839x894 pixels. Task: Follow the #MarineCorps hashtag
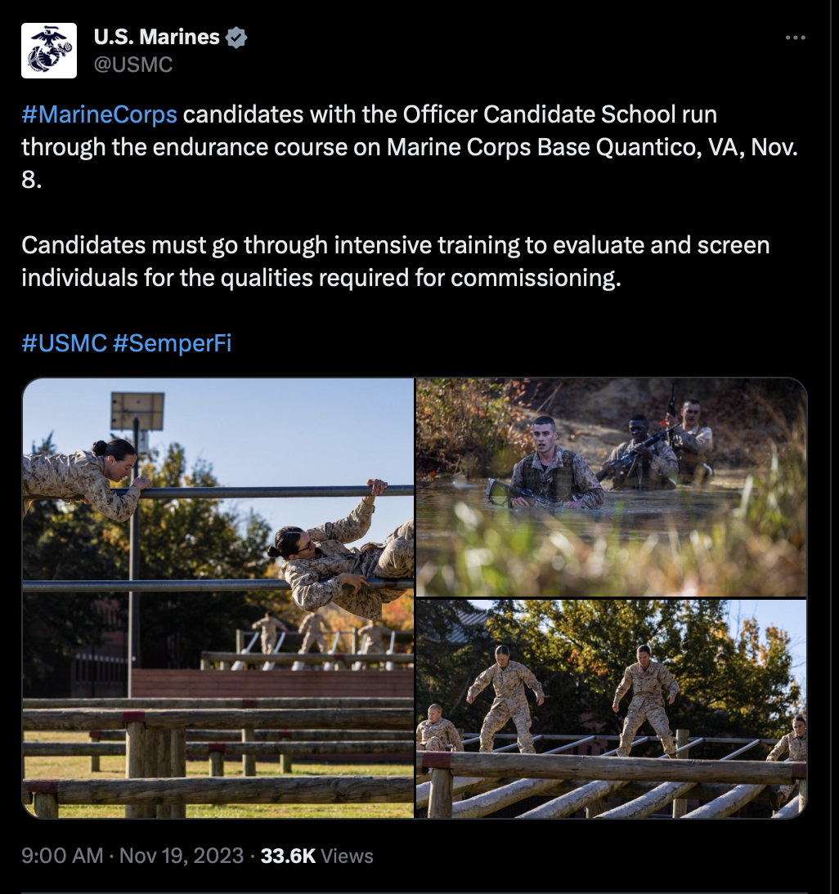point(99,114)
